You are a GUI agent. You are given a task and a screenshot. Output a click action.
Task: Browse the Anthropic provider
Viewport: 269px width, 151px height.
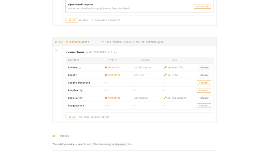pos(204,67)
